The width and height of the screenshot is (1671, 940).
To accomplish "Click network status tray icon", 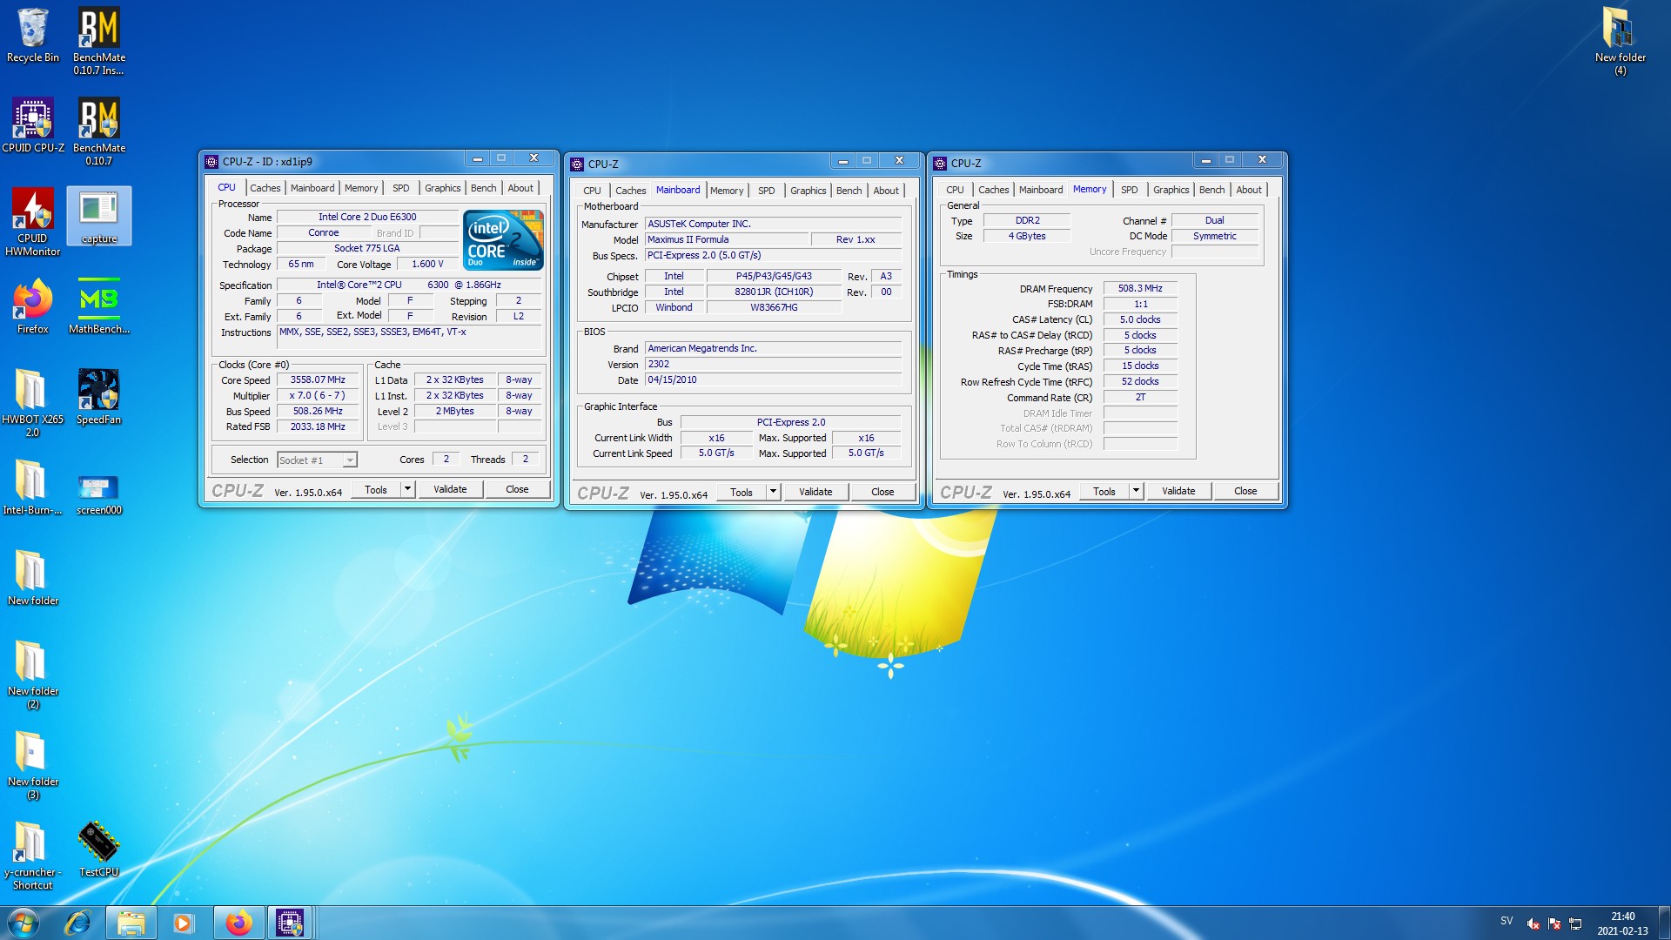I will (x=1575, y=923).
